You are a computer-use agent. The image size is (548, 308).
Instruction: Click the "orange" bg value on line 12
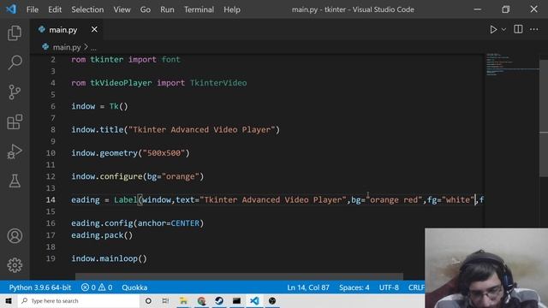tap(181, 176)
